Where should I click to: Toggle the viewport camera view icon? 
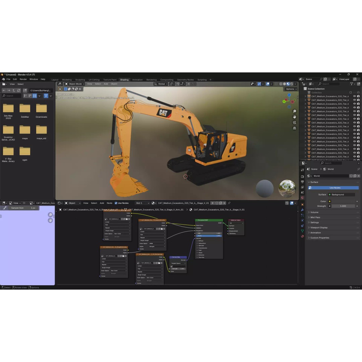tap(294, 123)
